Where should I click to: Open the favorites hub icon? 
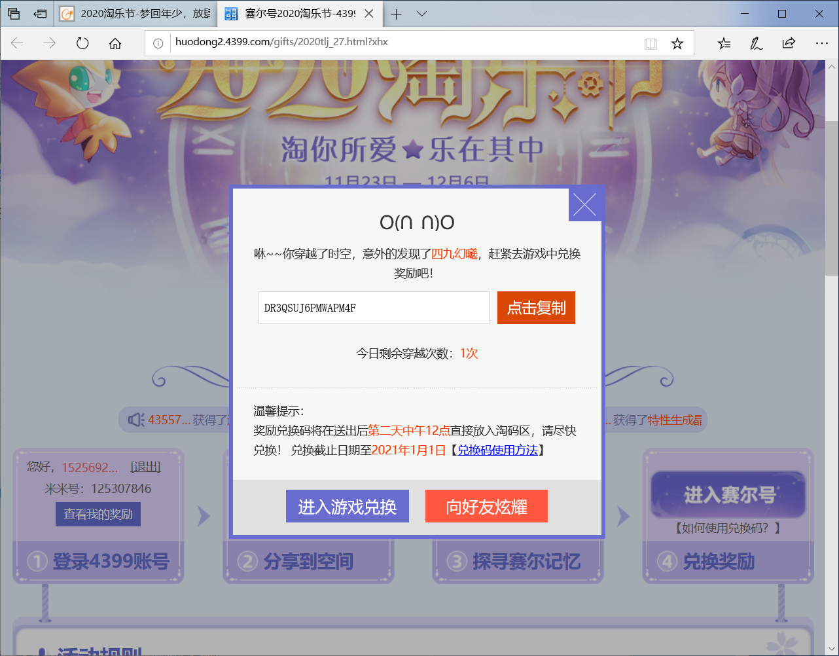tap(724, 43)
